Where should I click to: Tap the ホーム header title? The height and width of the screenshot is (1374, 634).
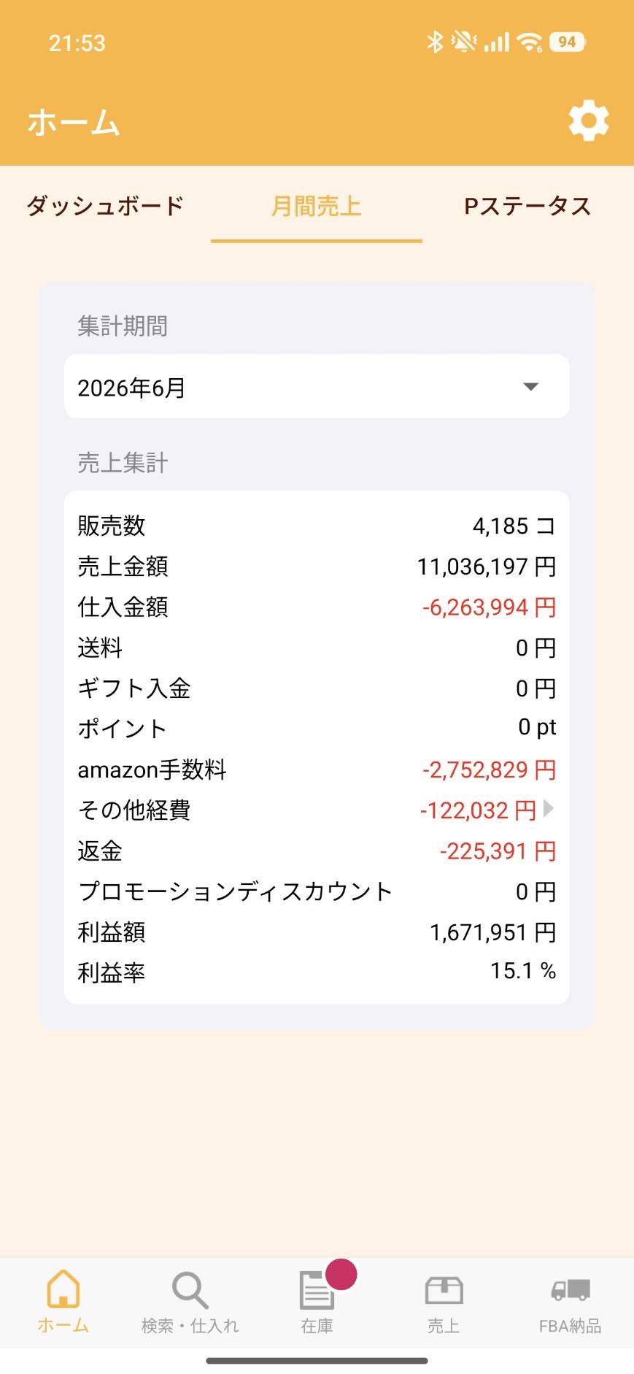click(74, 122)
